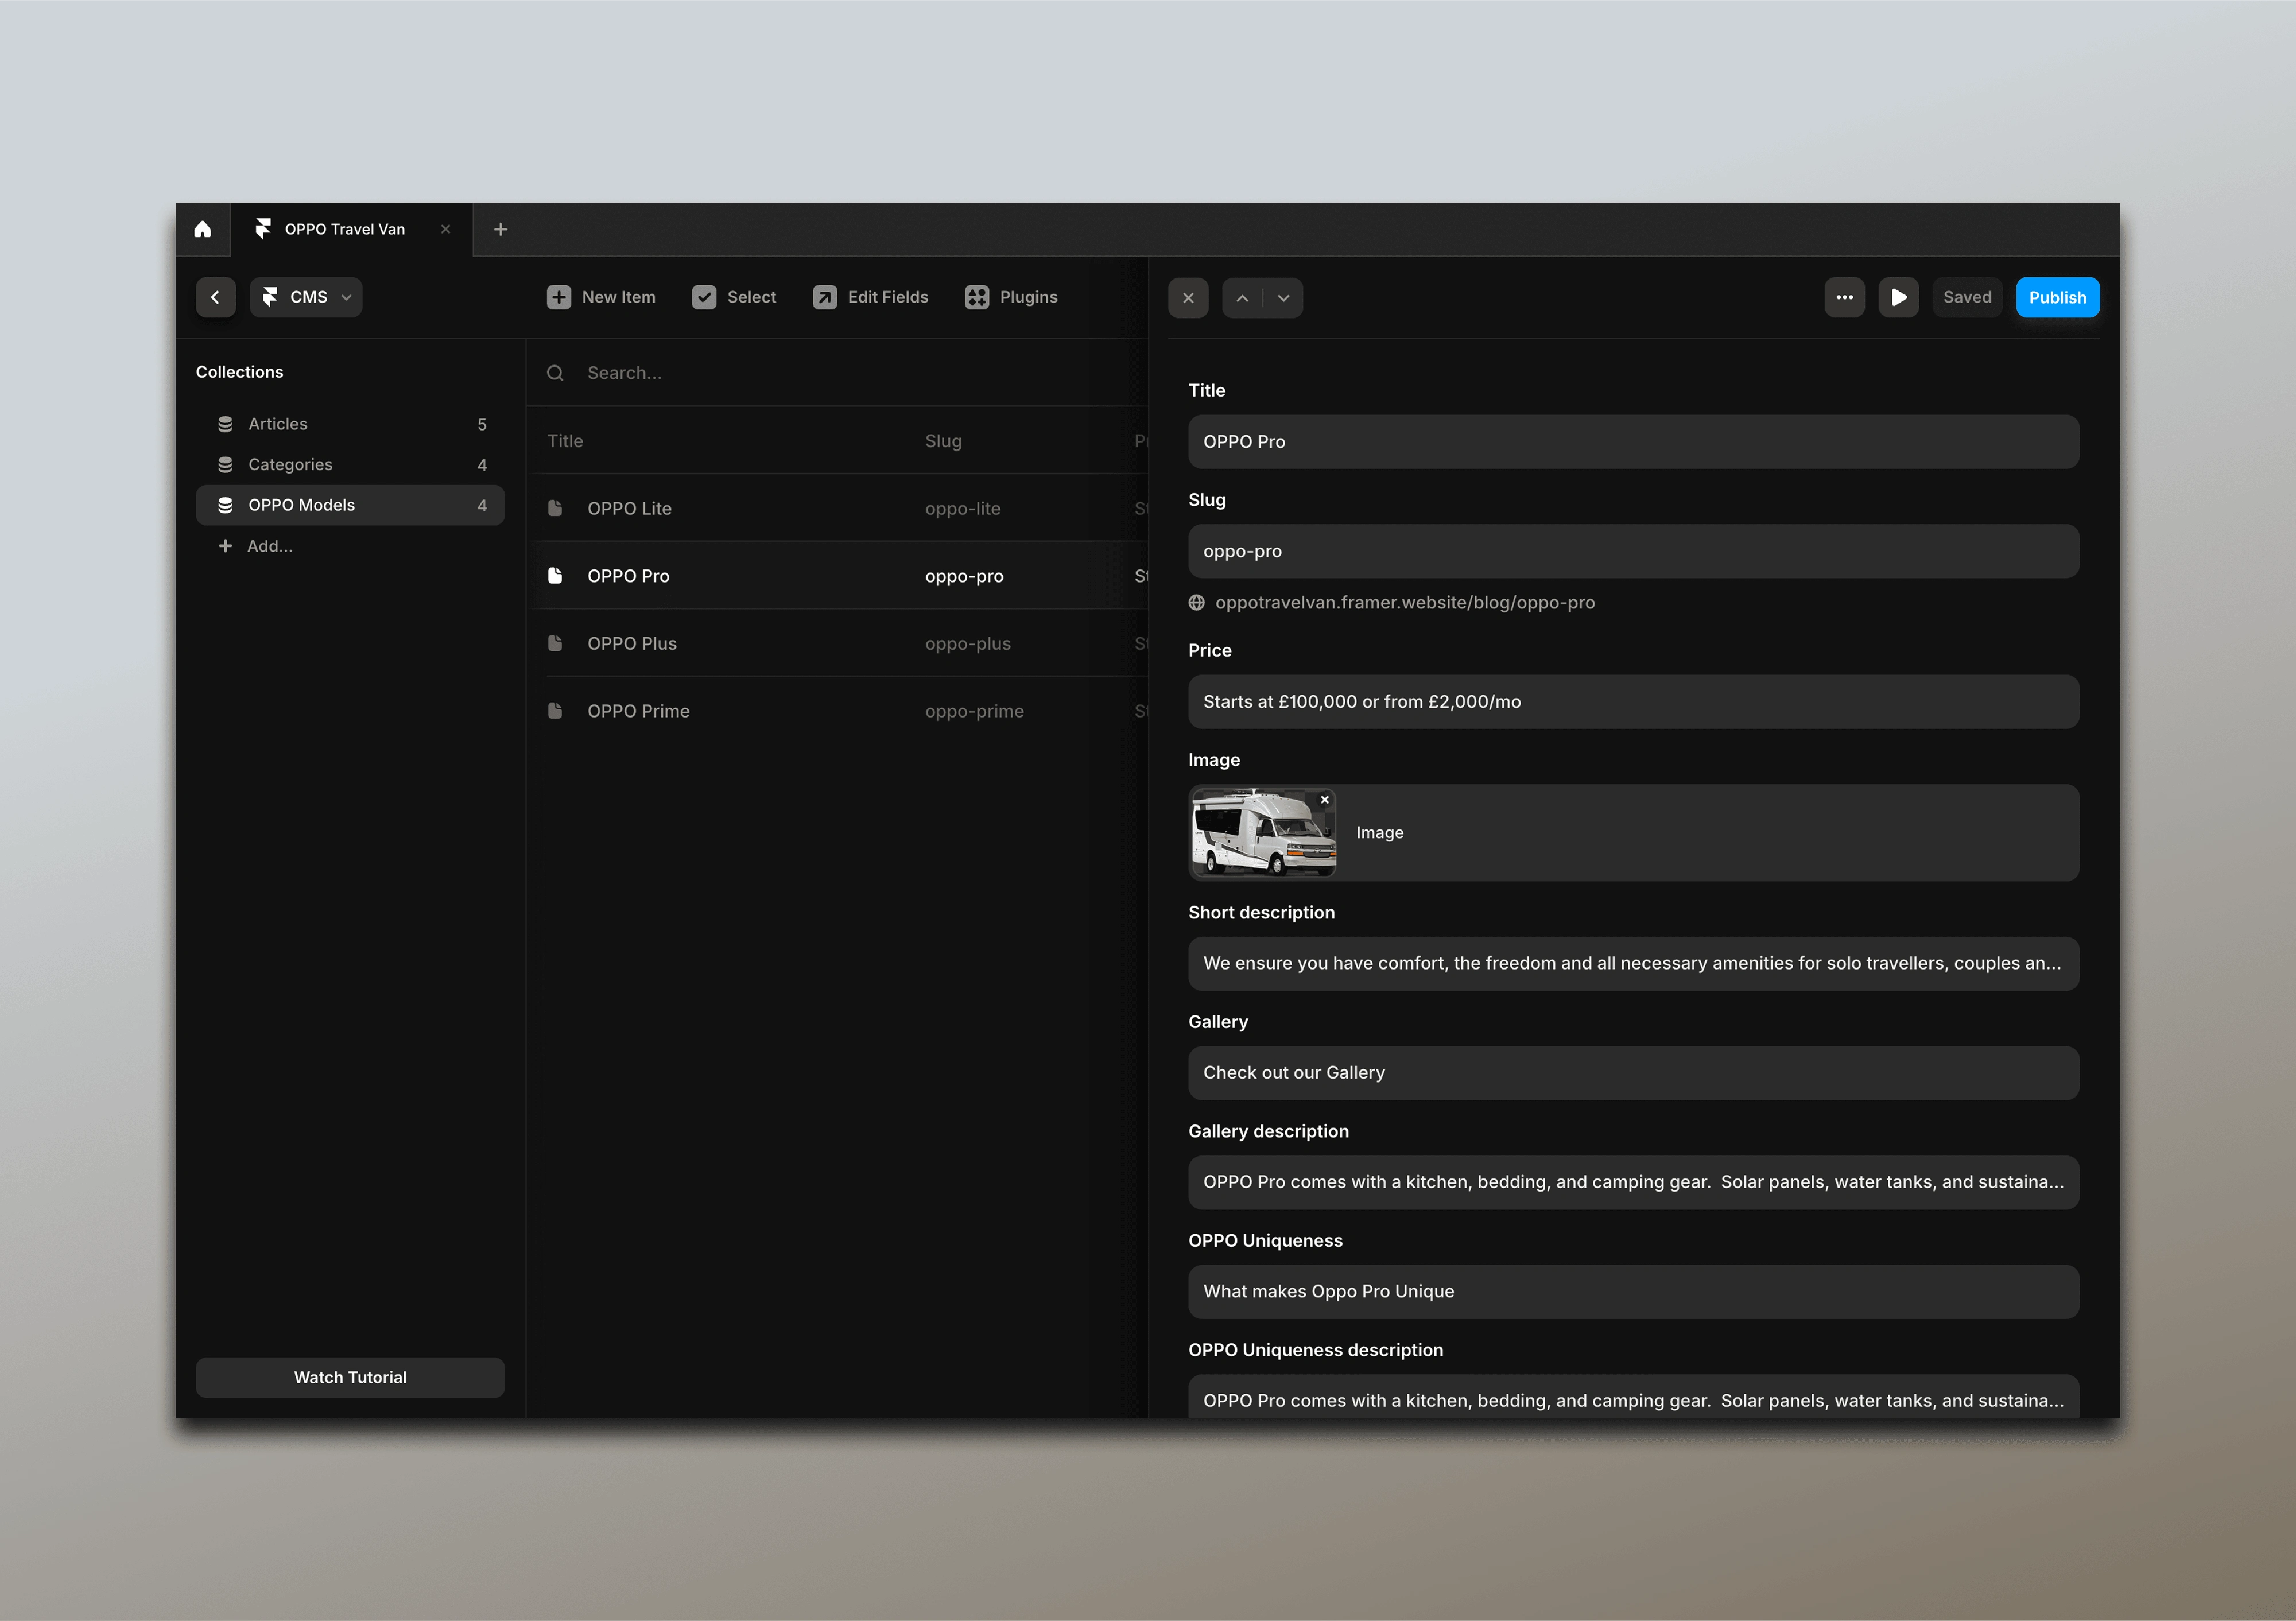Open the more options ellipsis menu
The height and width of the screenshot is (1621, 2296).
(1844, 297)
